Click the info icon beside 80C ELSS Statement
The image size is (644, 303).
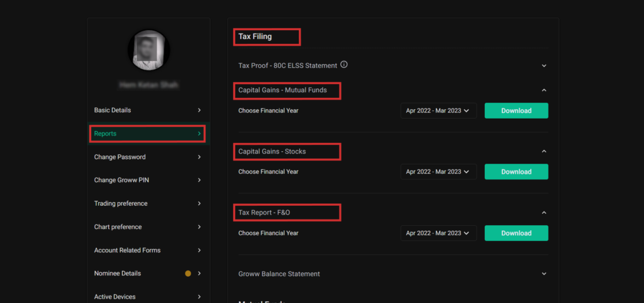(x=344, y=65)
